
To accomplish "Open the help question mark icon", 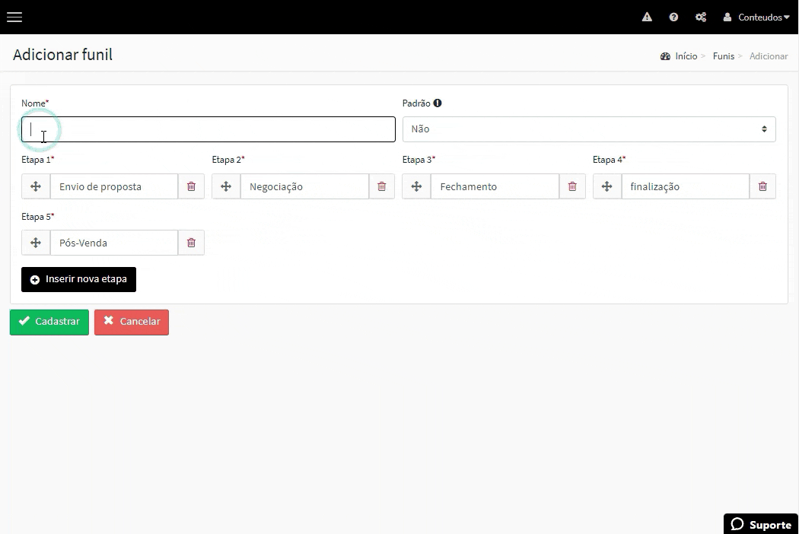I will pos(673,17).
